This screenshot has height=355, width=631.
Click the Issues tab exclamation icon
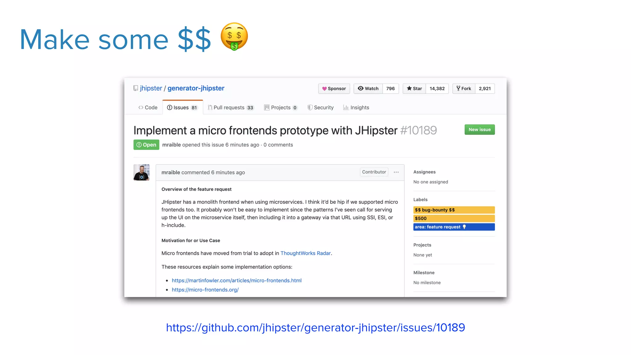(169, 108)
